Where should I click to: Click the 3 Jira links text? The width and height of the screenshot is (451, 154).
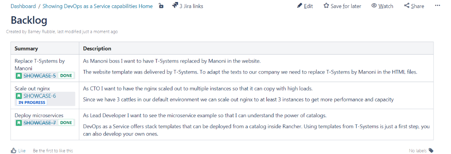(x=191, y=6)
